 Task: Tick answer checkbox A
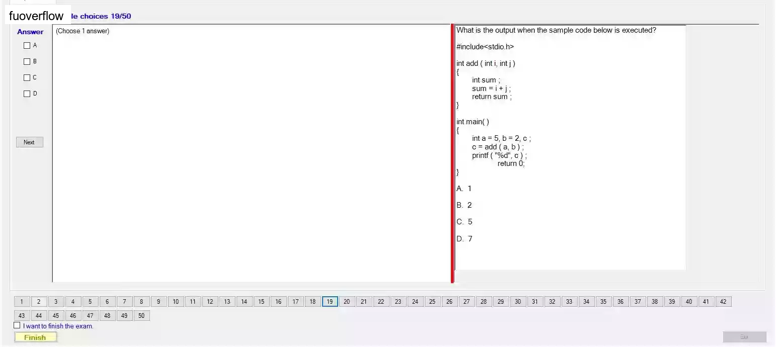(x=27, y=46)
